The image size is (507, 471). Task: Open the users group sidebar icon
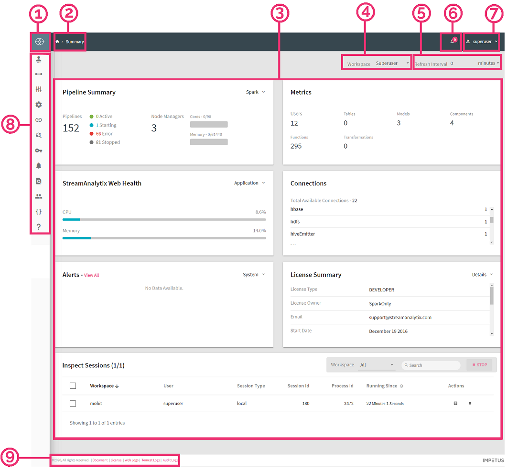tap(39, 196)
